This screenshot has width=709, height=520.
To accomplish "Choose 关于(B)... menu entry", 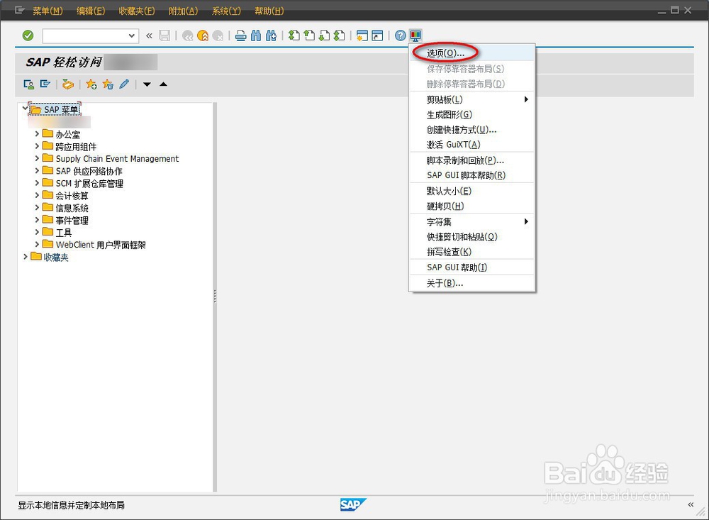I will click(472, 283).
